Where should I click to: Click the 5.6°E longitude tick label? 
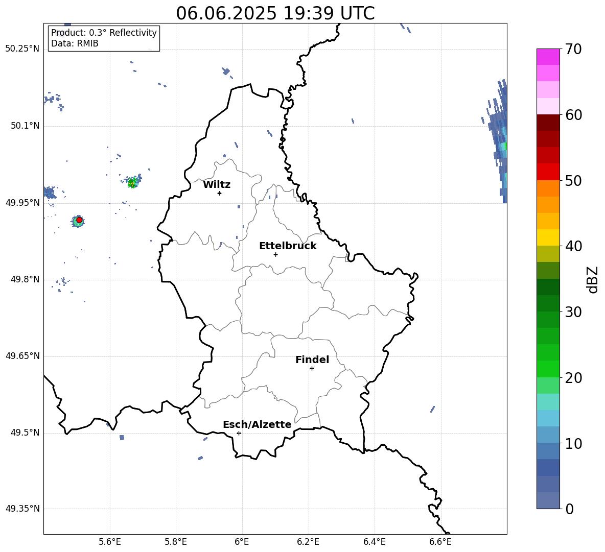109,542
